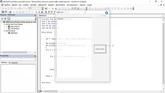Open the Edición menu
165x93 pixels.
click(14, 5)
